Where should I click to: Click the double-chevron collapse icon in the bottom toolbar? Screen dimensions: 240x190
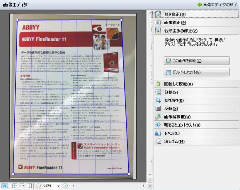pyautogui.click(x=5, y=186)
